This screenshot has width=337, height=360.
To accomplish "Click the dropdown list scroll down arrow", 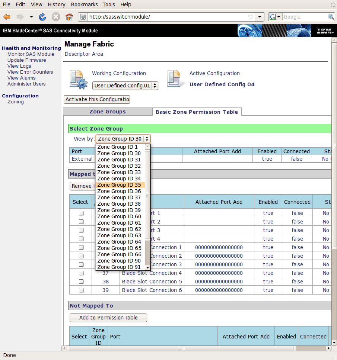I will [148, 267].
